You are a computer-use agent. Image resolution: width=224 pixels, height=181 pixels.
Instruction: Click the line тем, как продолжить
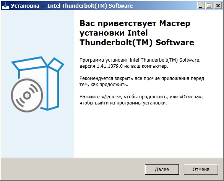[x=104, y=85]
